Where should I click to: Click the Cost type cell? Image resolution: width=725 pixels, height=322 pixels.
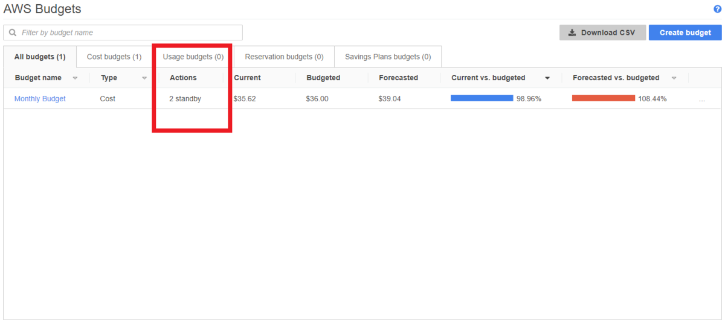(x=108, y=99)
